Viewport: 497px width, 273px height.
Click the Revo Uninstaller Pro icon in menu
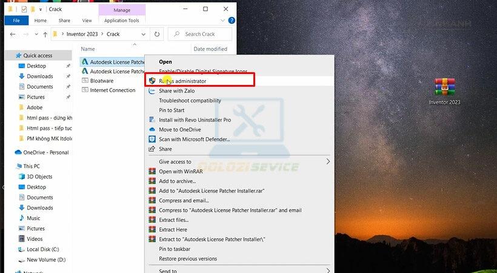[152, 120]
